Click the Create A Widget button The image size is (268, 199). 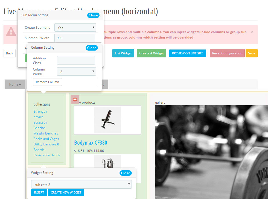152,53
